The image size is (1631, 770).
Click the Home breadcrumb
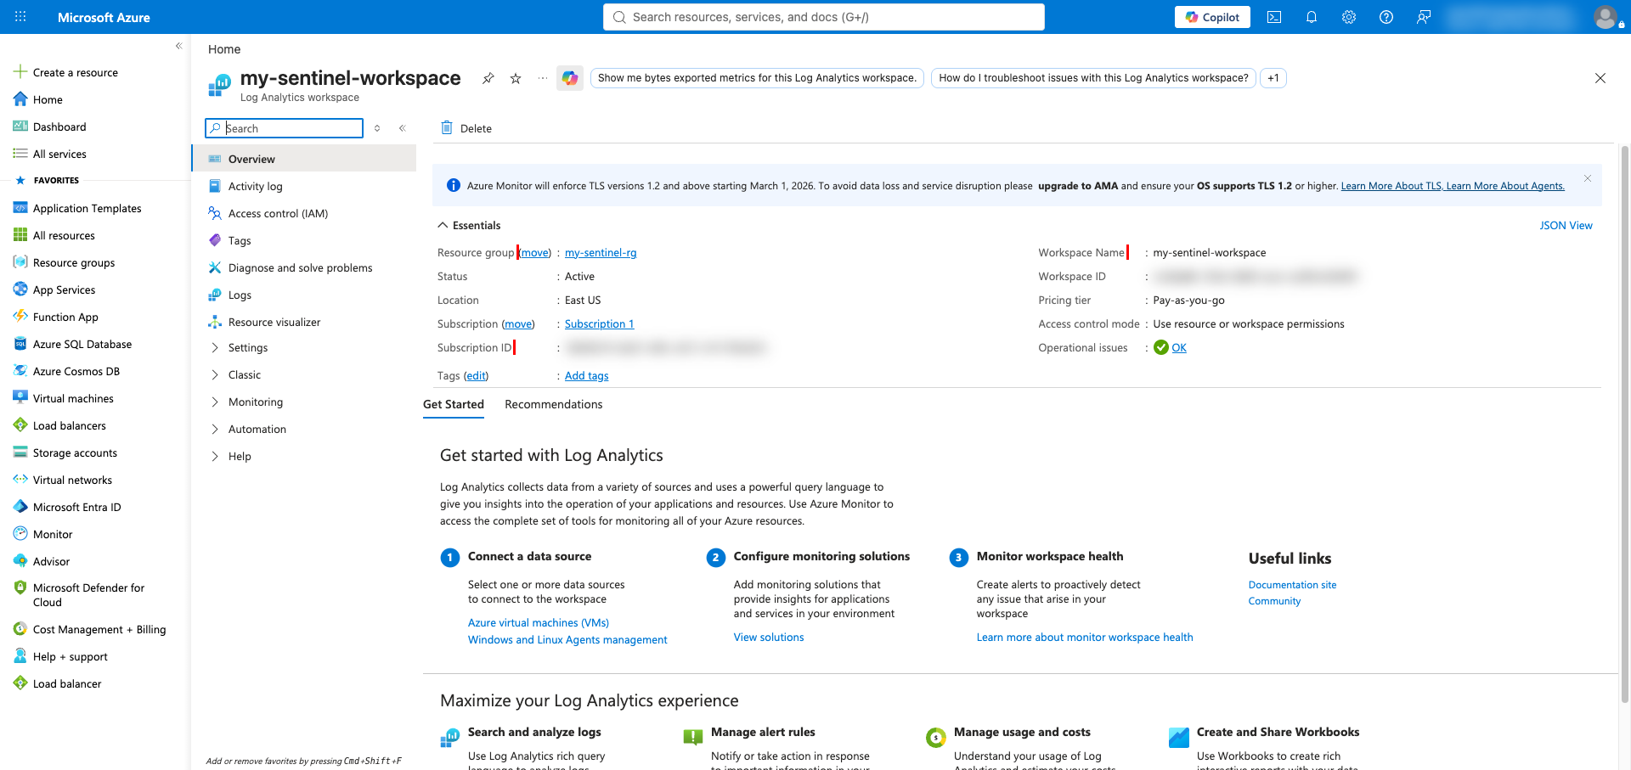click(224, 49)
